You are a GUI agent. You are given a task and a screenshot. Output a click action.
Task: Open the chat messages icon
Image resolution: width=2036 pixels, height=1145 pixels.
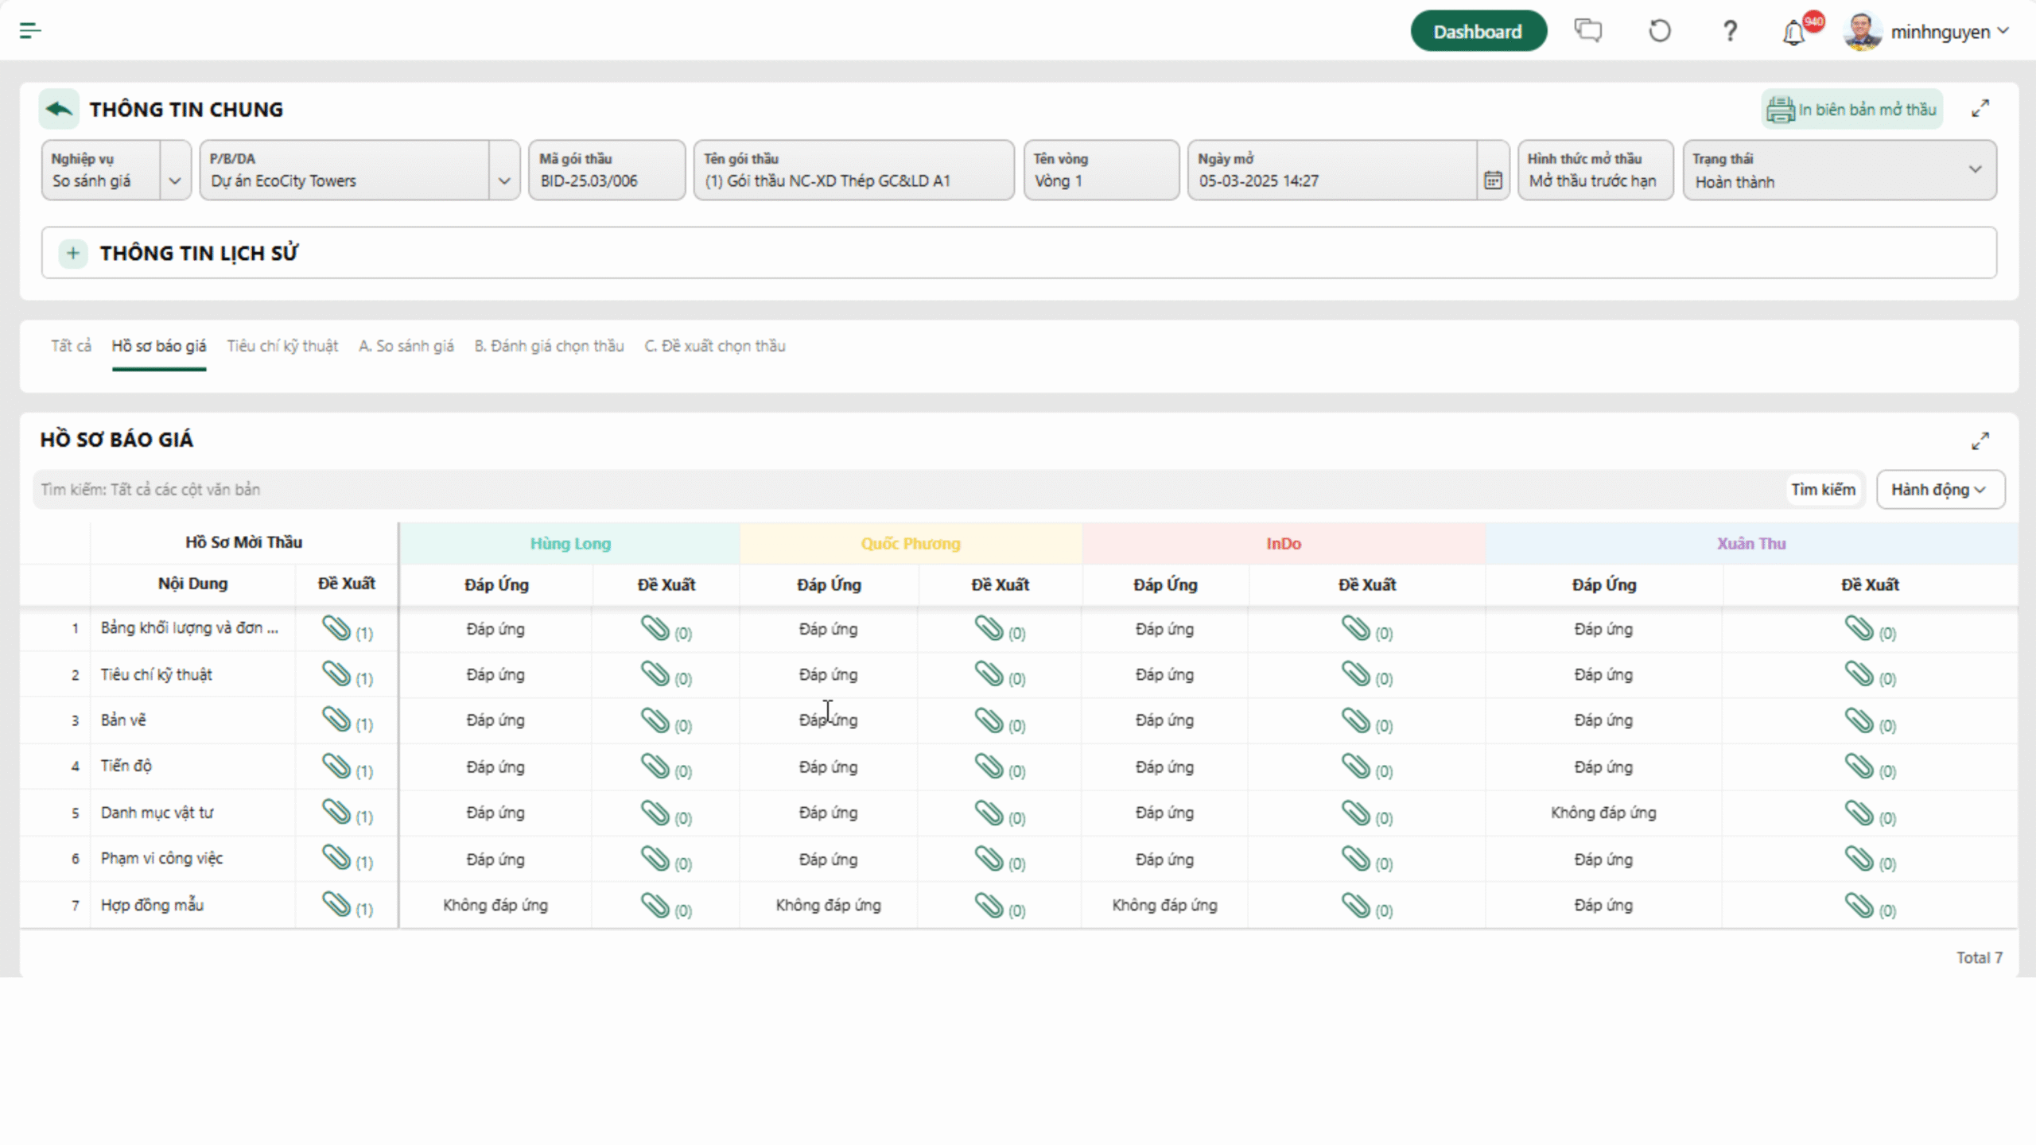pos(1588,31)
